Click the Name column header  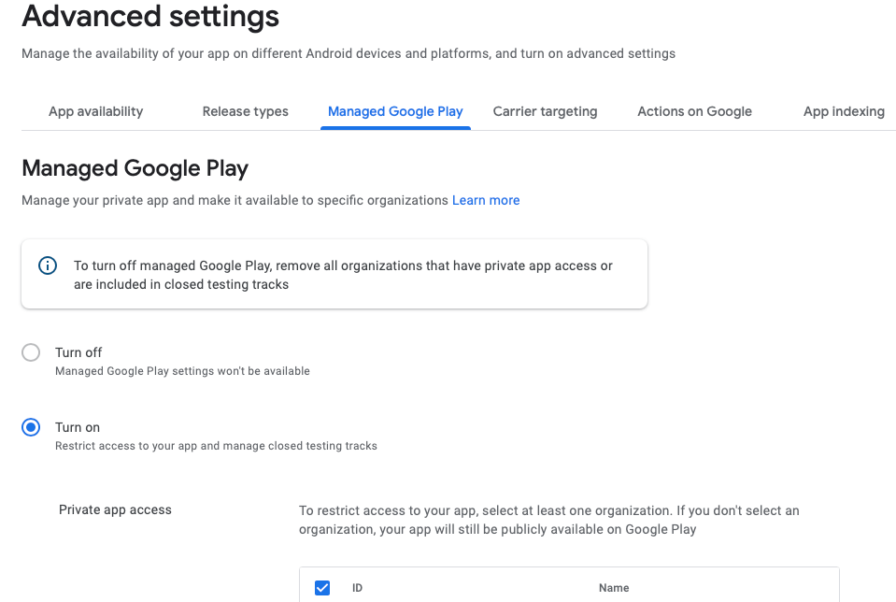coord(614,587)
